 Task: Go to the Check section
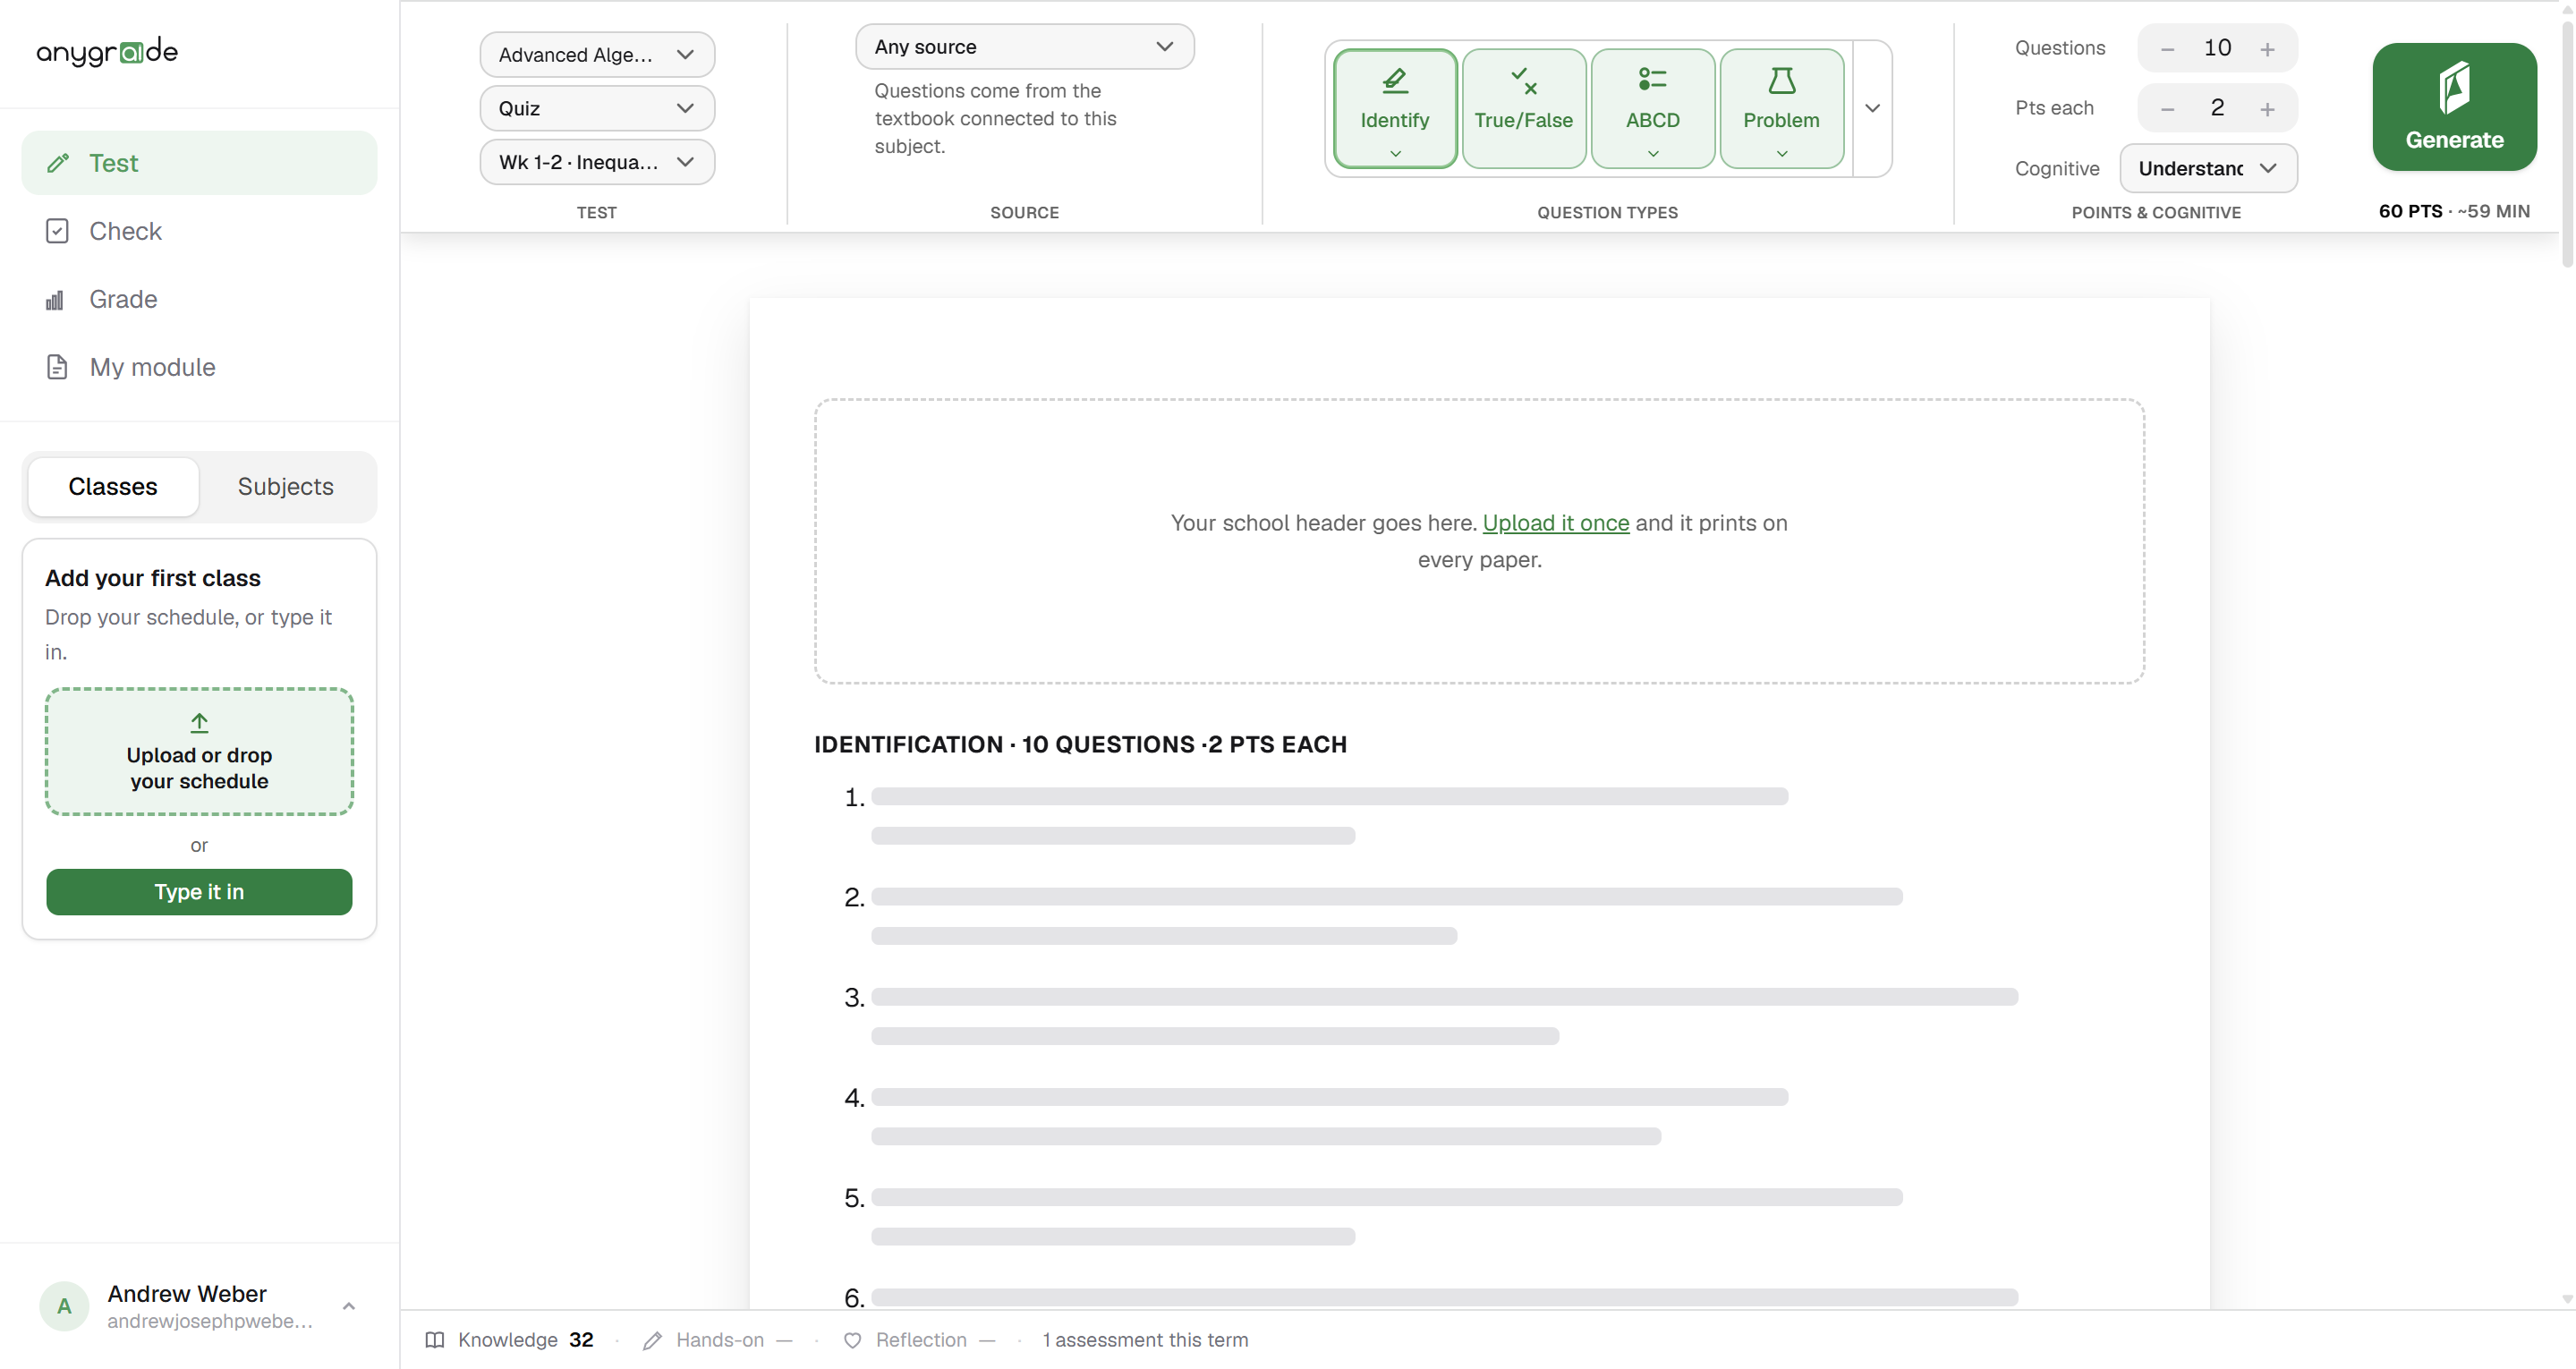pos(199,231)
